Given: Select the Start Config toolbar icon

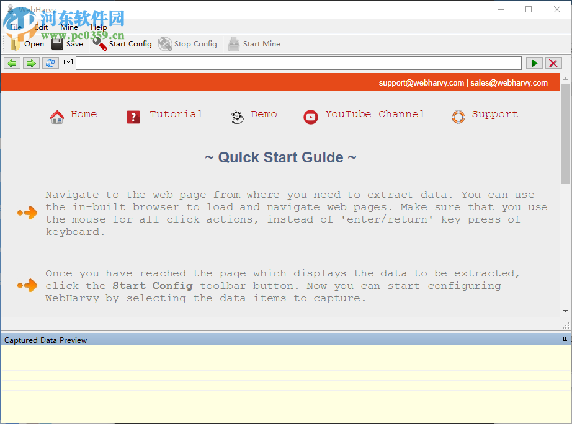Looking at the screenshot, I should click(99, 43).
